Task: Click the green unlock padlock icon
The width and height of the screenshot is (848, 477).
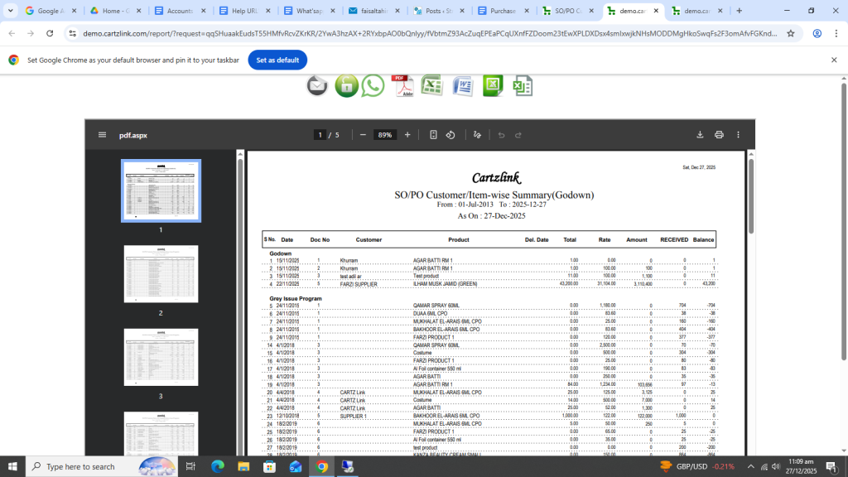Action: coord(346,85)
